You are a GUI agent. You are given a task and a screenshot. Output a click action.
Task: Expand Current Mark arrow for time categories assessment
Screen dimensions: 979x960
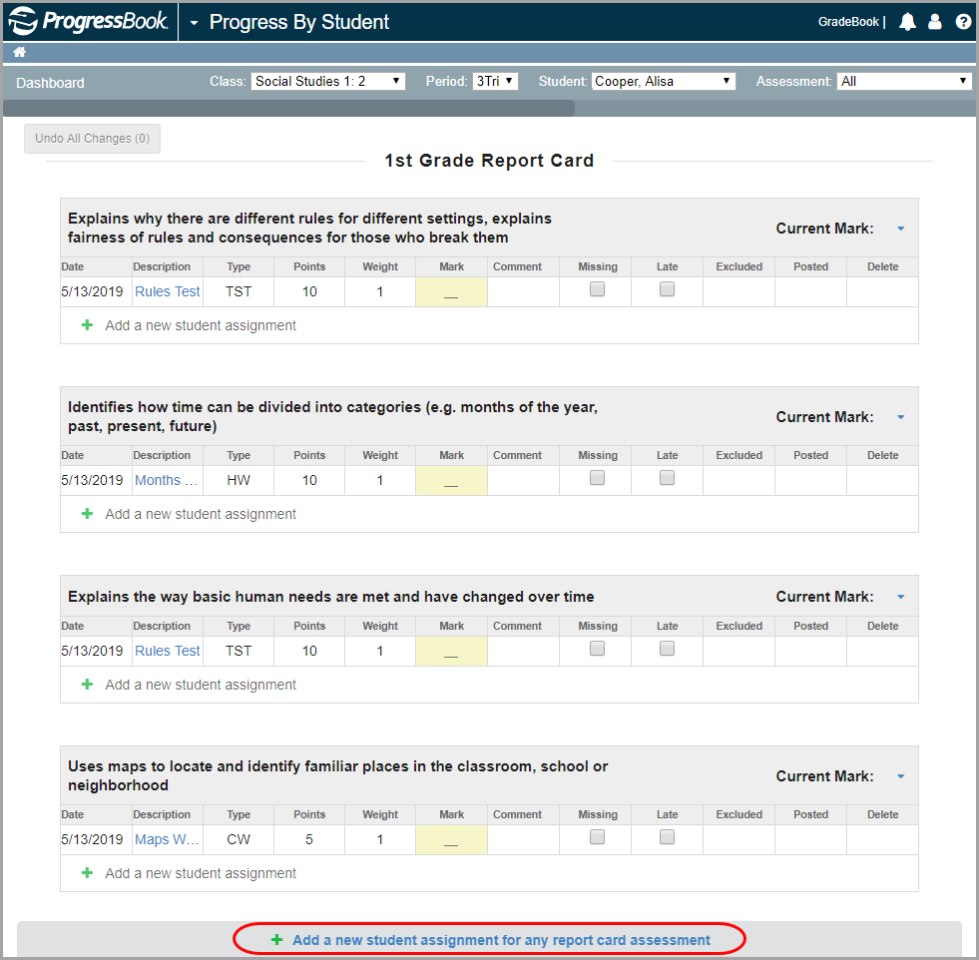[901, 417]
